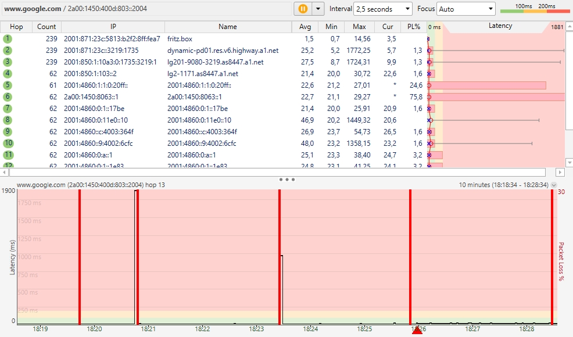Viewport: 573px width, 337px height.
Task: Click the red packet loss bar near 18:20
Action: [x=80, y=257]
